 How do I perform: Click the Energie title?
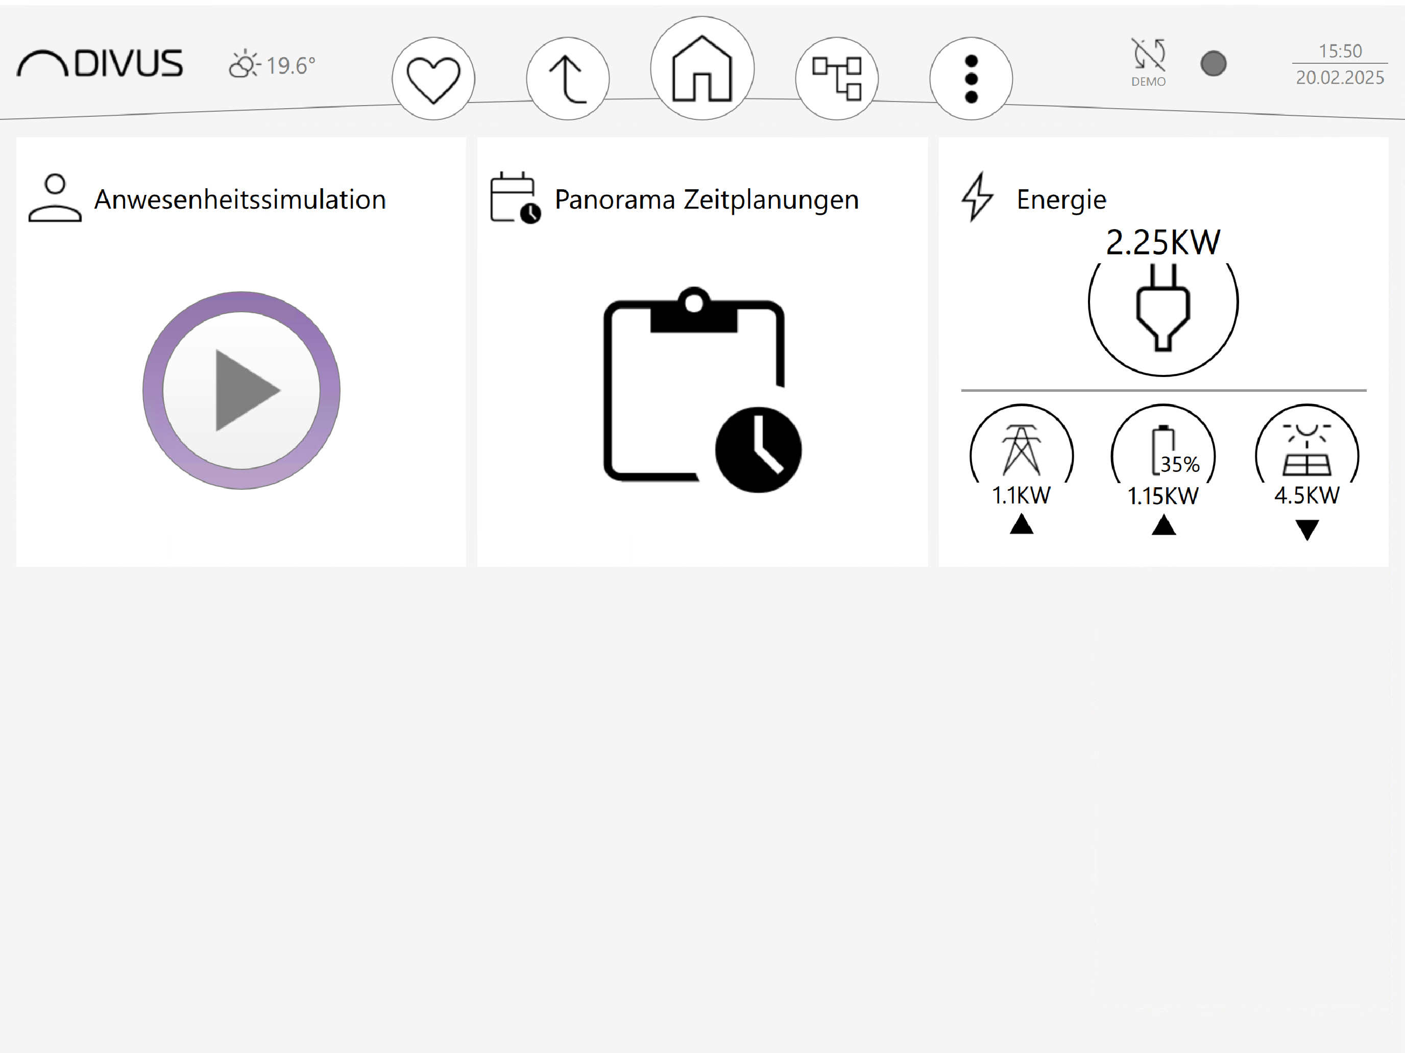(1061, 200)
